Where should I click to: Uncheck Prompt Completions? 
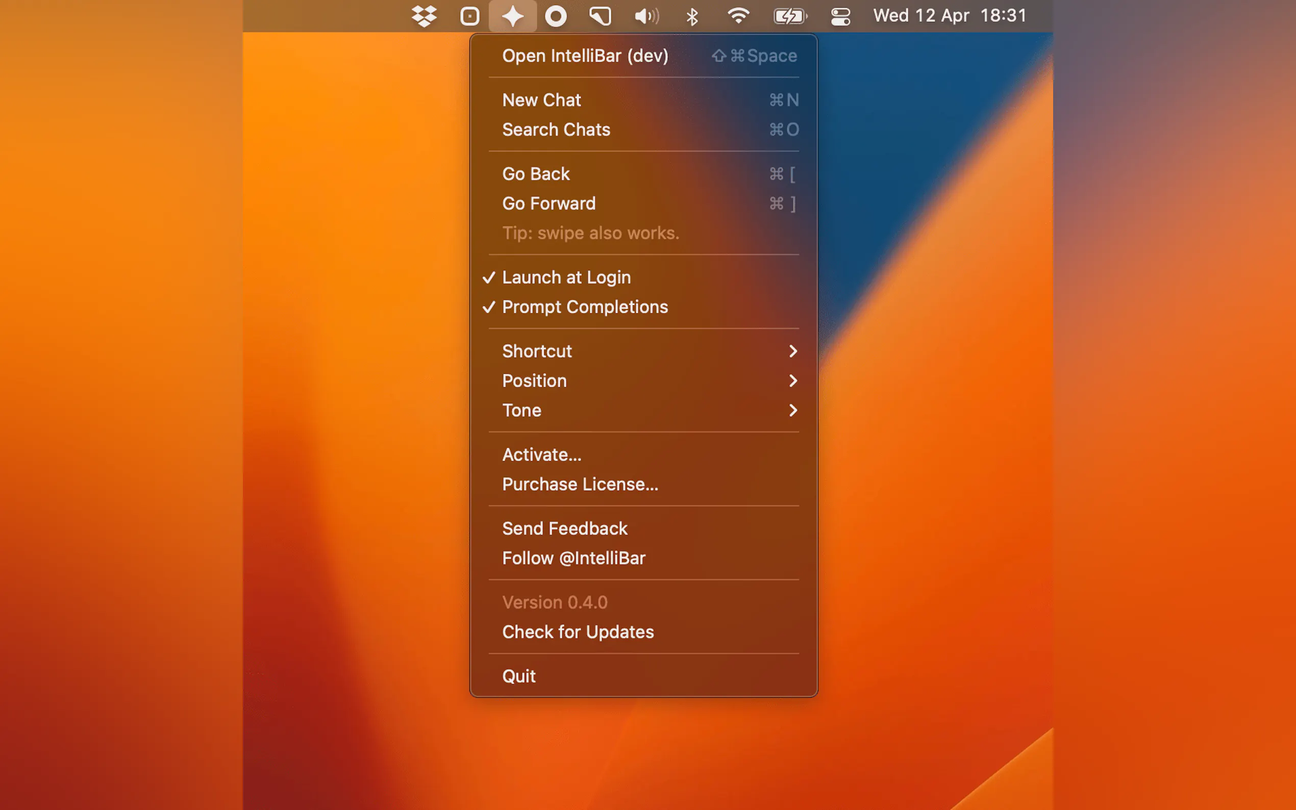pyautogui.click(x=585, y=307)
